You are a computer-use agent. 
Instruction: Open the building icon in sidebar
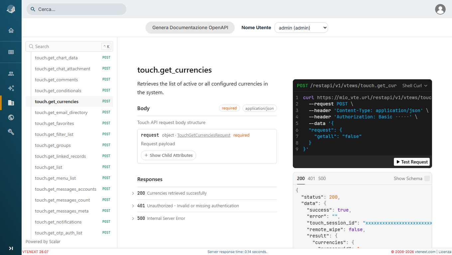tap(11, 103)
